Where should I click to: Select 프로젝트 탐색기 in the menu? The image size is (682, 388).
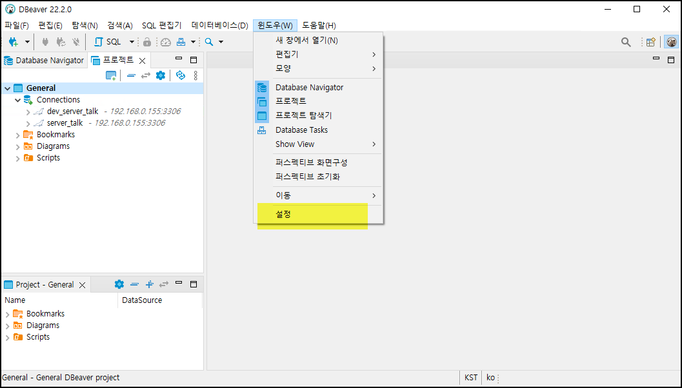[318, 115]
